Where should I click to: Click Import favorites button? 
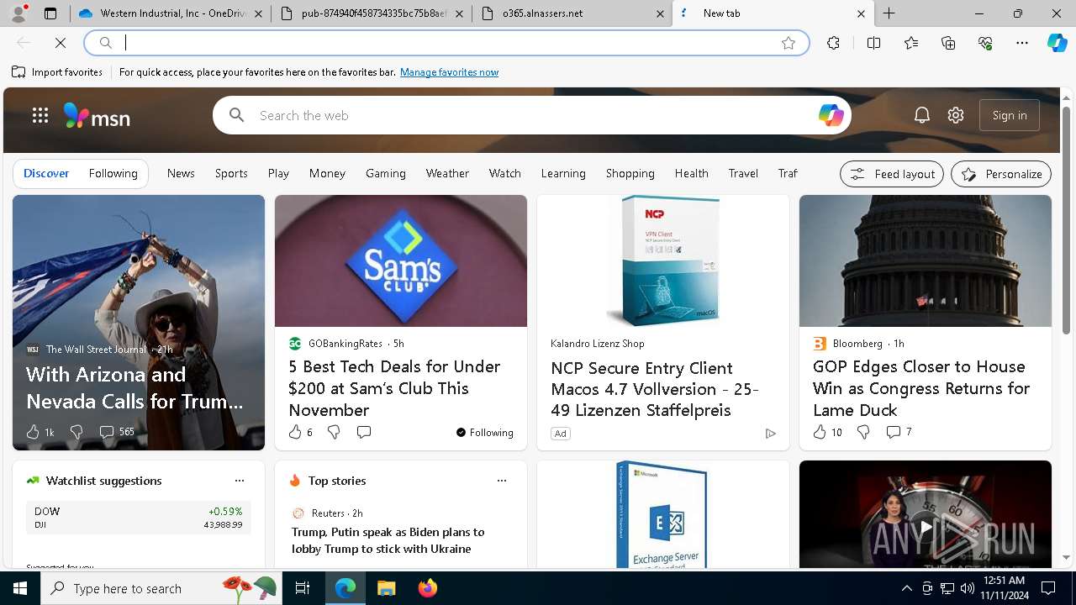57,72
